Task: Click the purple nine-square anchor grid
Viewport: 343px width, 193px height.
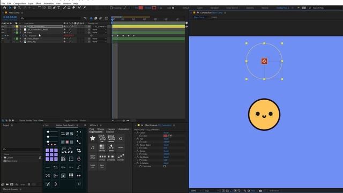Action: (x=51, y=154)
